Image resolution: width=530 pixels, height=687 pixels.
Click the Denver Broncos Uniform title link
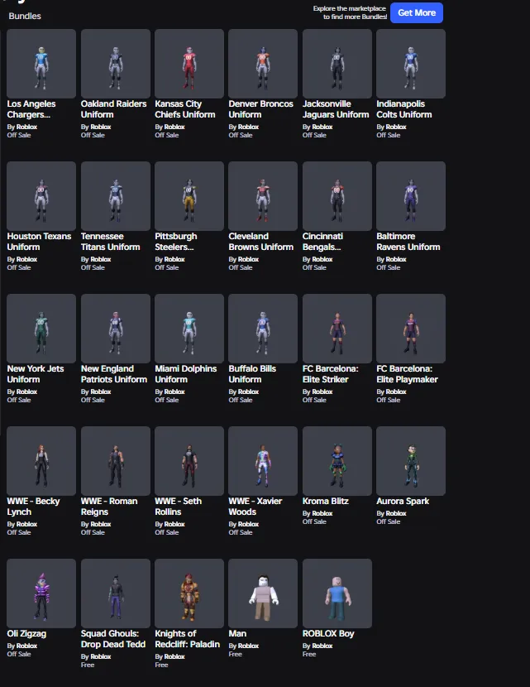click(x=260, y=109)
